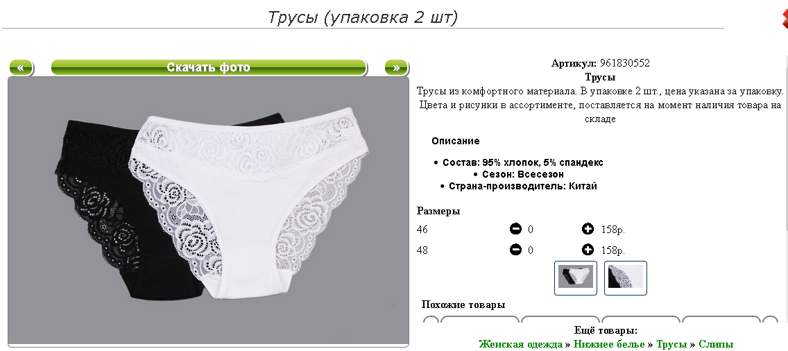Image resolution: width=788 pixels, height=351 pixels.
Task: Open the Нижнее белье category link
Action: click(x=609, y=345)
